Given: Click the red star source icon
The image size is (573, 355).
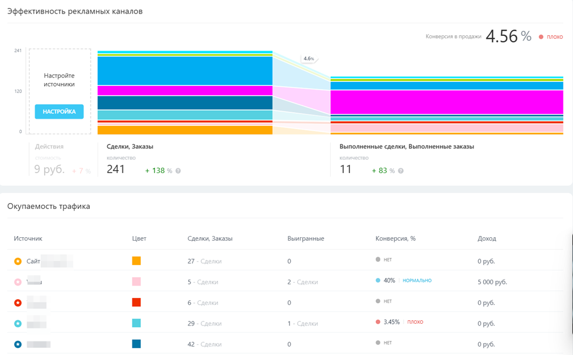Looking at the screenshot, I should click(18, 303).
